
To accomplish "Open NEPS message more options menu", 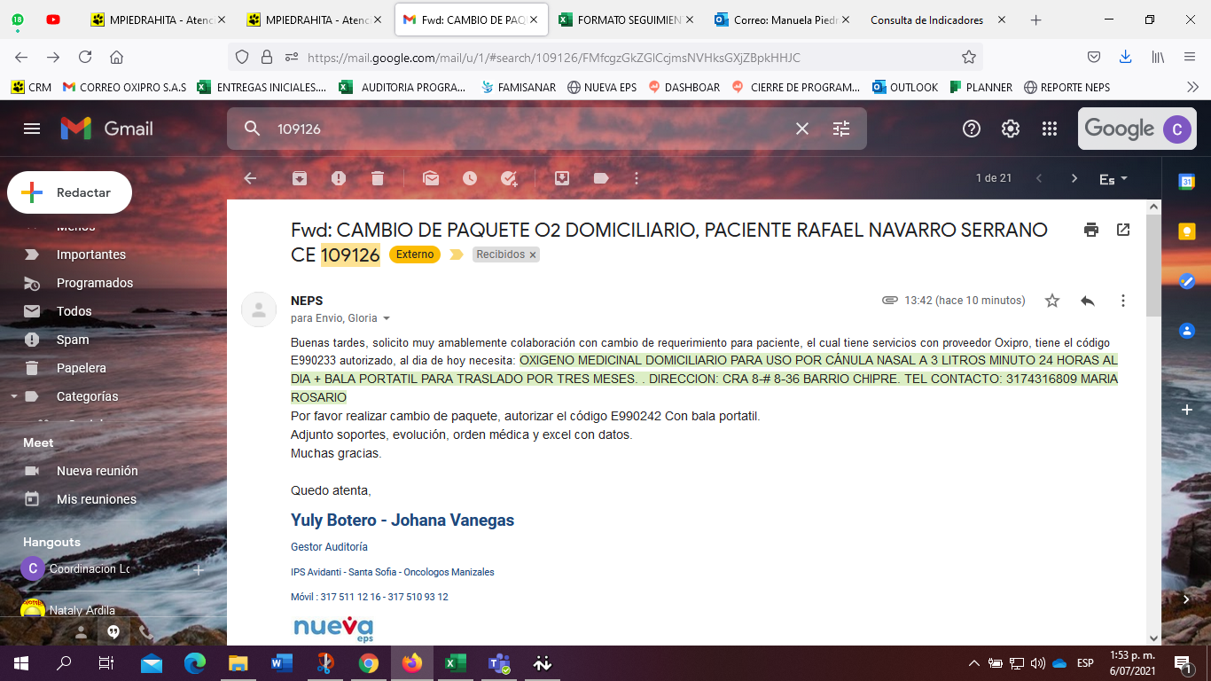I will tap(1123, 301).
